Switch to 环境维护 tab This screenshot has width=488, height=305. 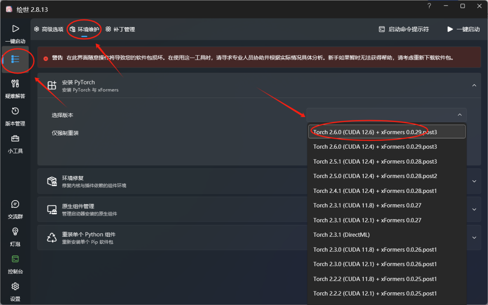coord(84,29)
